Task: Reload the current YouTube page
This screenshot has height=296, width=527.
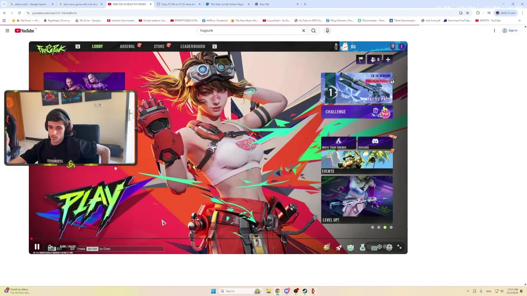Action: tap(19, 13)
